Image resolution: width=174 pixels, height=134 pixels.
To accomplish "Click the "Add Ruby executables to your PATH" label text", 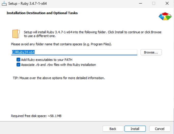I will click(x=47, y=60).
